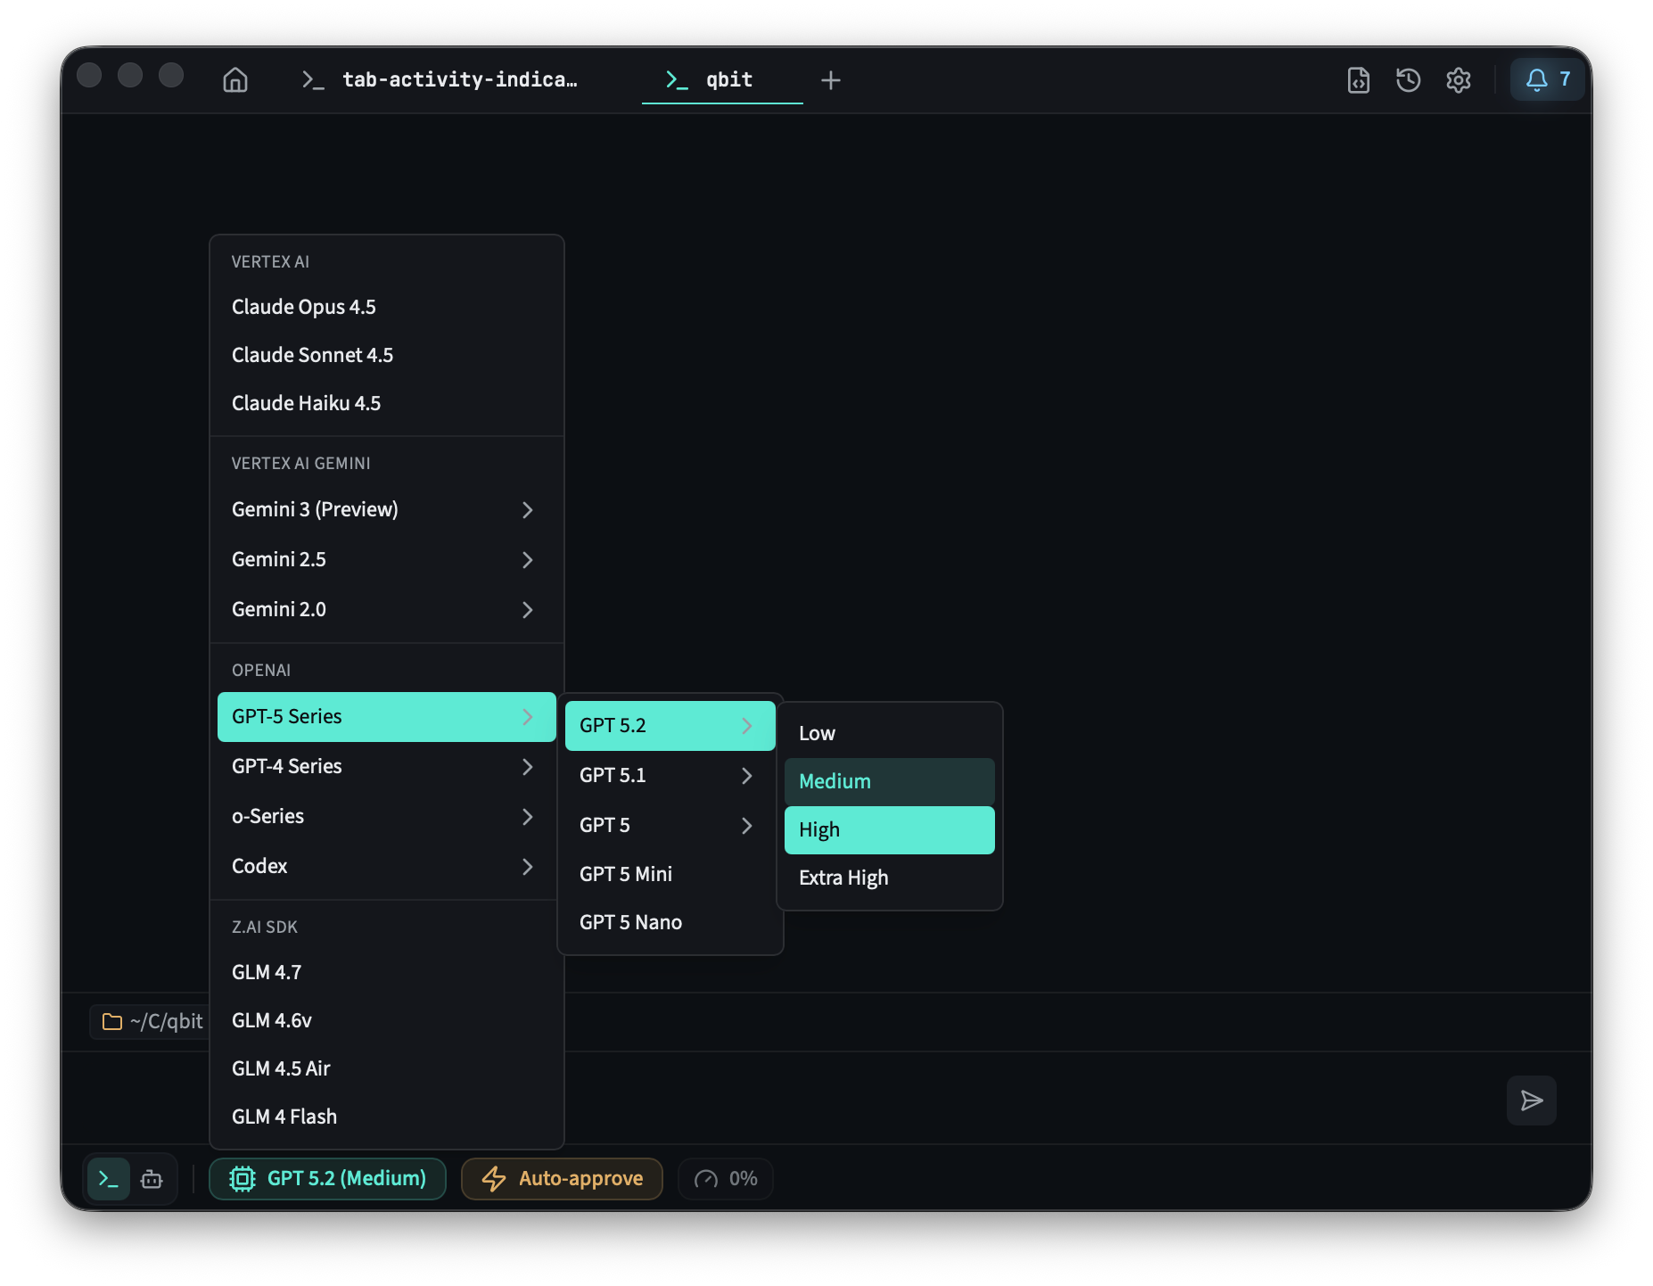Viewport: 1653px width, 1286px height.
Task: Select GLM 4 Flash model
Action: point(387,1117)
